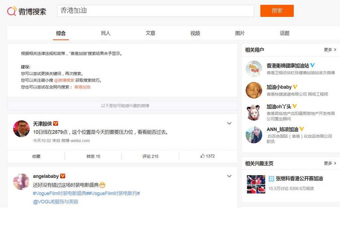The width and height of the screenshot is (340, 247).
Task: Click 微博 weibo.com source link
Action: (75, 141)
